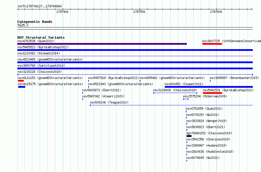Click the nsv1120062 (Alsmadi2014) label
The image size is (261, 172).
39,53
